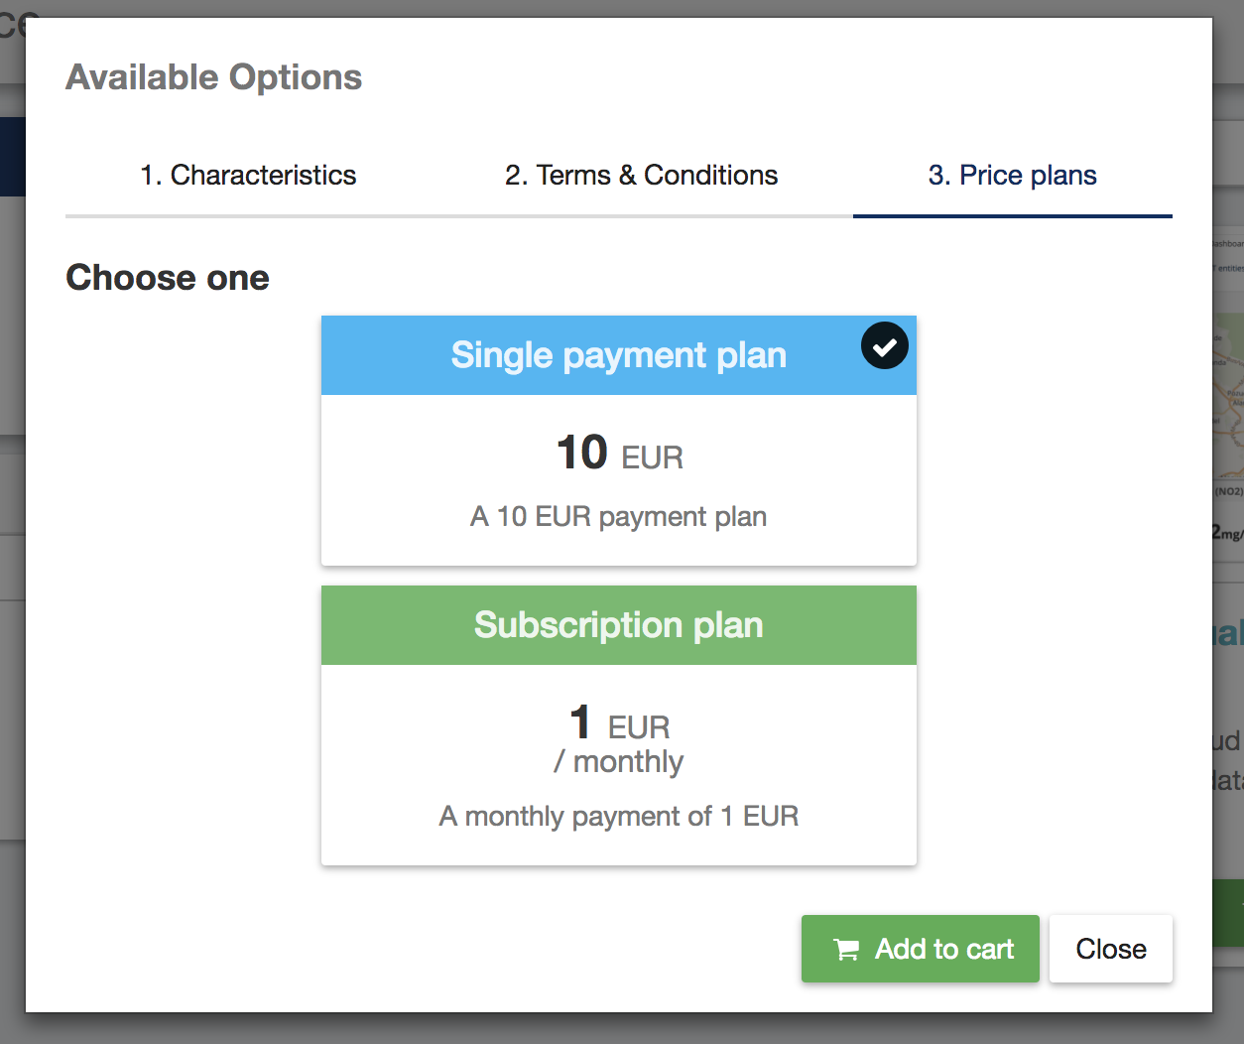Viewport: 1244px width, 1044px height.
Task: Select the 10 EUR price text
Action: coord(619,454)
